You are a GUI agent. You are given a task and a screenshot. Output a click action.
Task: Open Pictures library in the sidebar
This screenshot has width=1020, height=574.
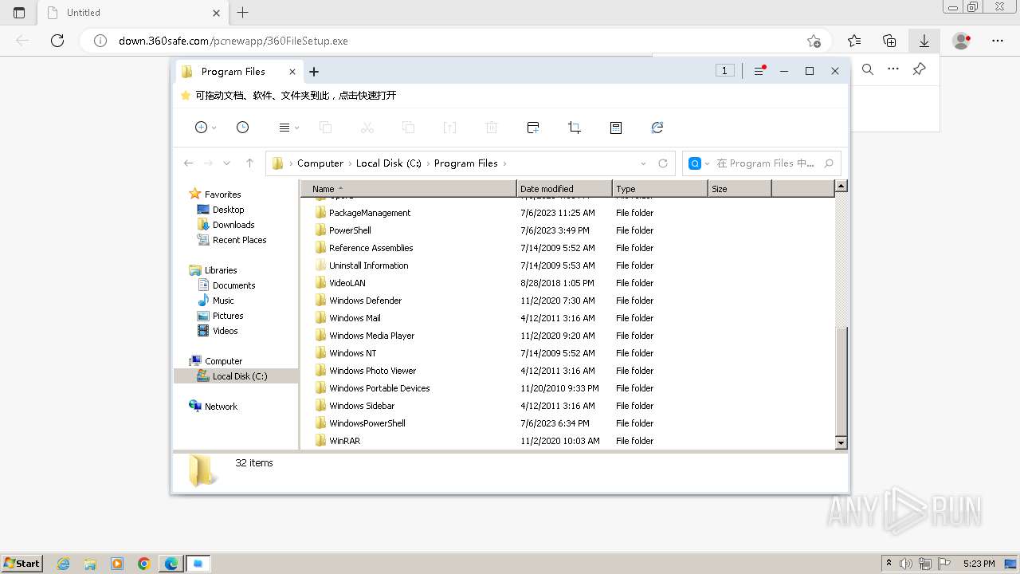point(228,316)
